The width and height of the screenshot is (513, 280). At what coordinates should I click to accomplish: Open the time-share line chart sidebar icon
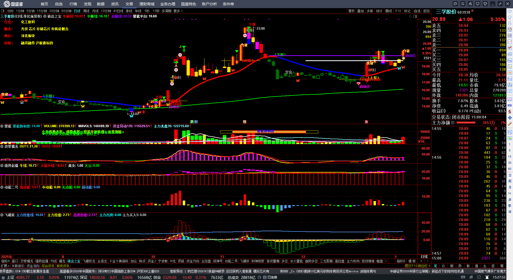(x=510, y=42)
